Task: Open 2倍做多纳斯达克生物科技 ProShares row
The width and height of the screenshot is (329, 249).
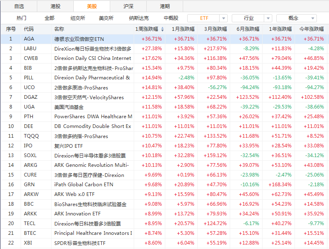Action: (164, 68)
